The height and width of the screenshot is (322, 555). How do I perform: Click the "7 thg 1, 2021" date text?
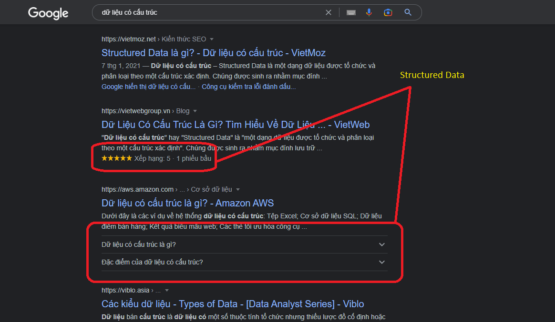[x=121, y=66]
